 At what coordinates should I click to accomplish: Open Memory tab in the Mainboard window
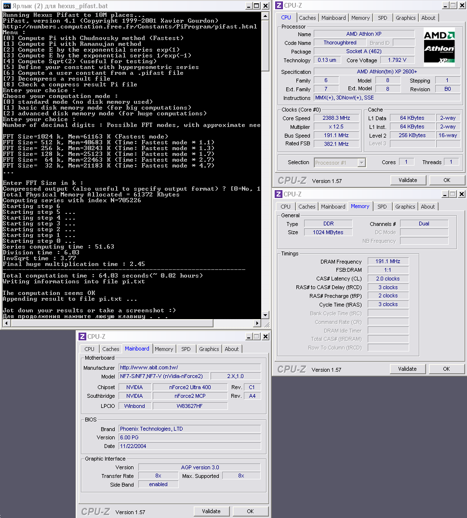[x=163, y=349]
